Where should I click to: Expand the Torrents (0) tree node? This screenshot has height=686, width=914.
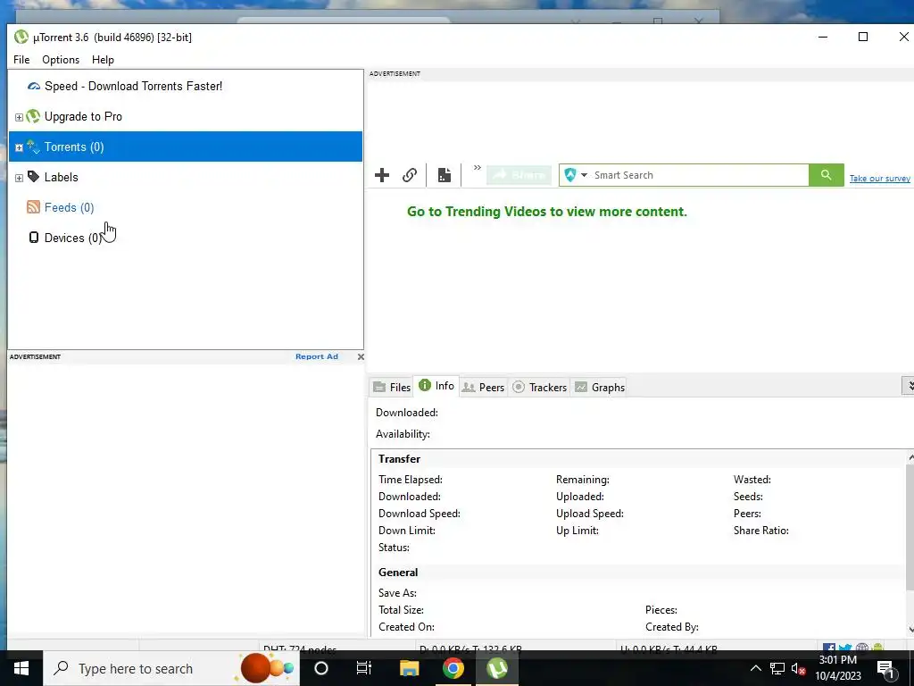[x=19, y=147]
